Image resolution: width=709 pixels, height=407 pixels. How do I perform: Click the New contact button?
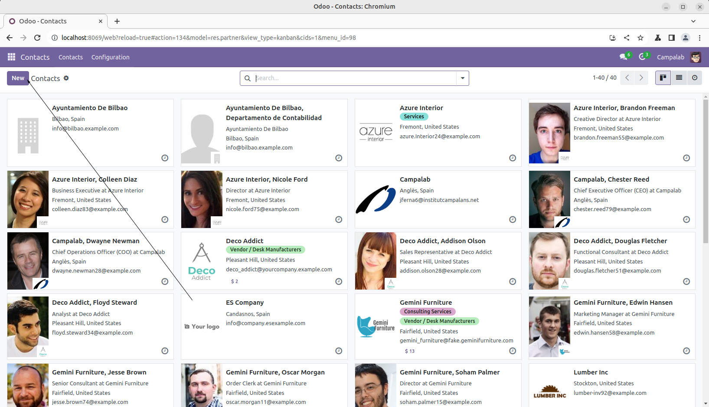(x=18, y=78)
